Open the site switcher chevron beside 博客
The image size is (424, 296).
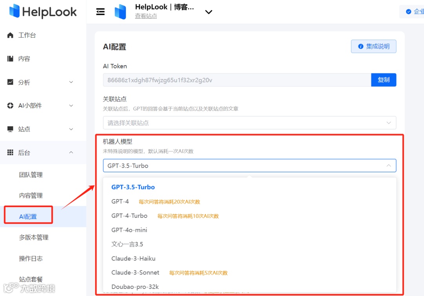(208, 12)
